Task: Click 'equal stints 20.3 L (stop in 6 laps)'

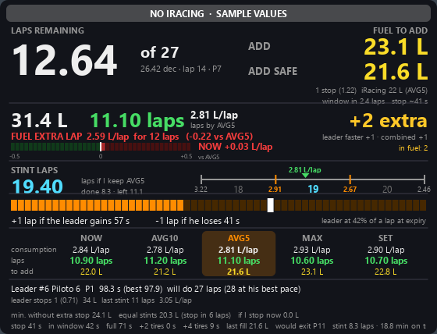Action: pos(175,315)
